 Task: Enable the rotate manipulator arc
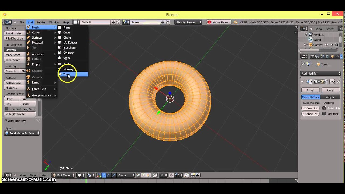[x=109, y=175]
